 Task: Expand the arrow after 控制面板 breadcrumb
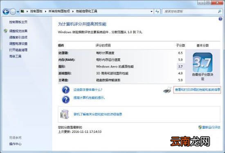tap(45, 11)
